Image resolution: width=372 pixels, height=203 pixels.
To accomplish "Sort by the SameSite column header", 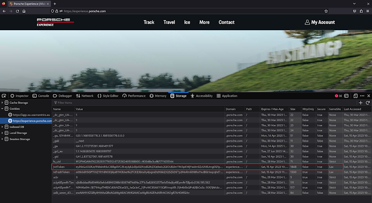I will click(335, 109).
